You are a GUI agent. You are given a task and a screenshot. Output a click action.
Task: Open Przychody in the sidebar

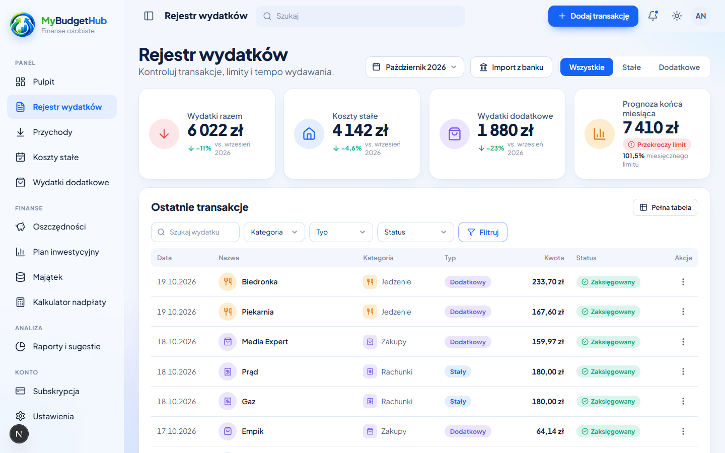pyautogui.click(x=62, y=132)
